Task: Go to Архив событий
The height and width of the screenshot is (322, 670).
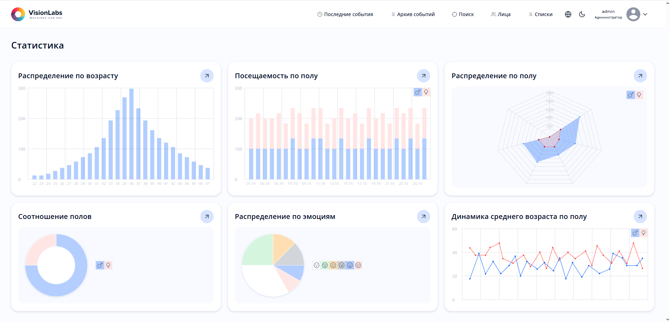Action: click(x=413, y=14)
